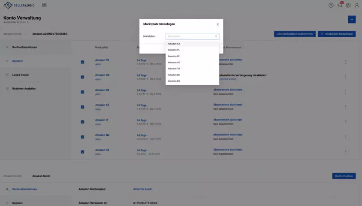
Task: Close the Marktplatz hinzufügen dialog
Action: tap(217, 24)
